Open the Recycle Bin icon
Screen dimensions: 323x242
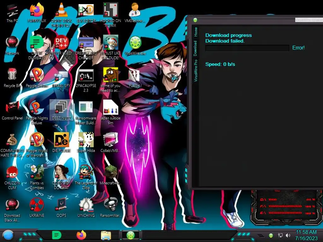12,78
